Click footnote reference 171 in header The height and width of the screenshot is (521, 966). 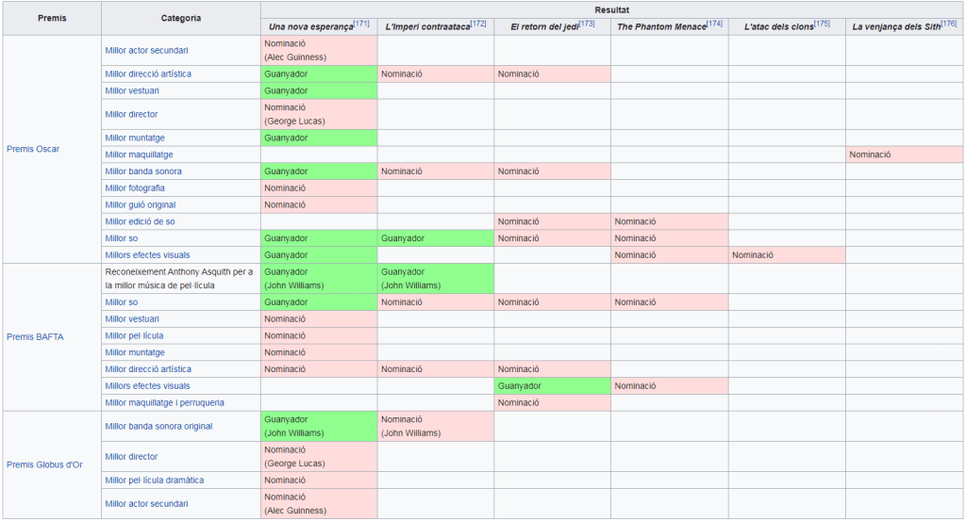(361, 24)
